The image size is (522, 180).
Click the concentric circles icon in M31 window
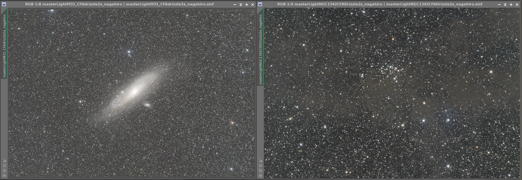click(4, 176)
